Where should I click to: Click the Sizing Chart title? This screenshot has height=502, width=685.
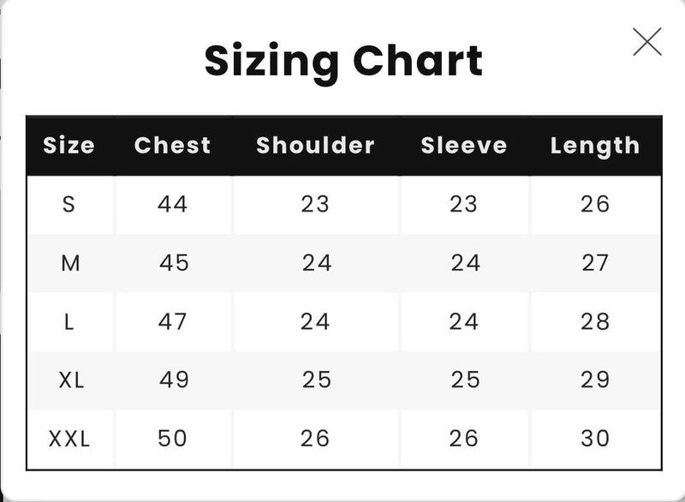[x=343, y=61]
